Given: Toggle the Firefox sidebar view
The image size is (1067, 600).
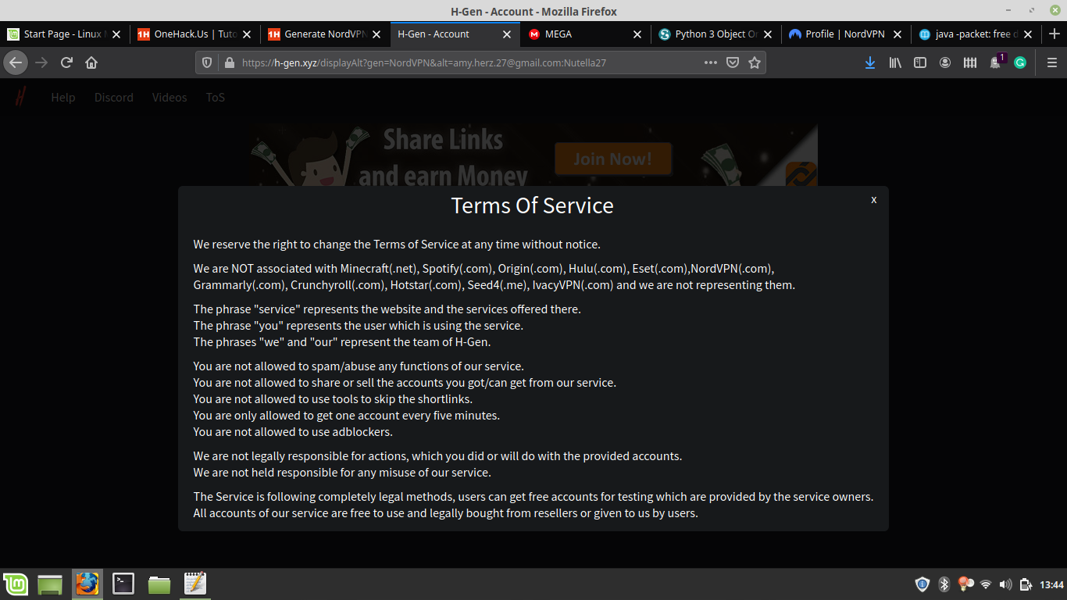Looking at the screenshot, I should coord(920,62).
